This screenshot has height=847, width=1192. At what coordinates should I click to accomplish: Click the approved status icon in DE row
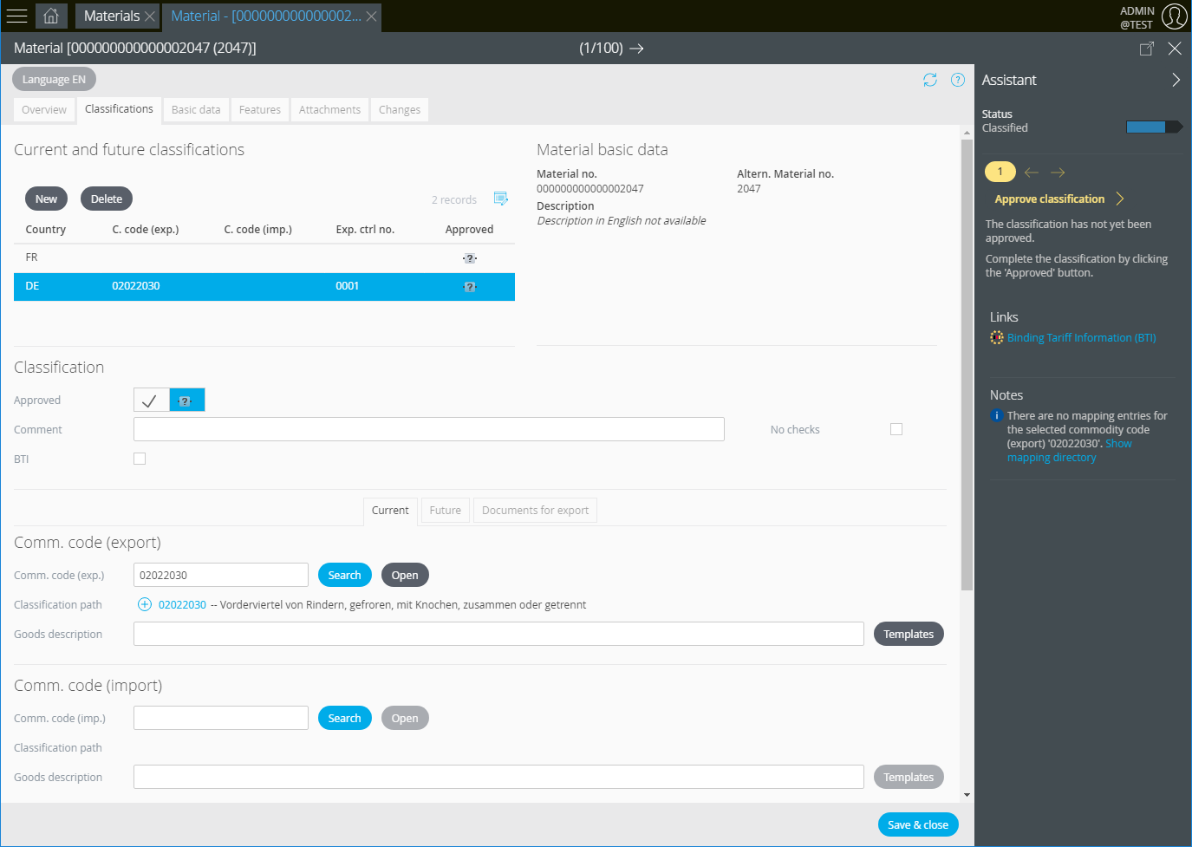click(x=469, y=287)
